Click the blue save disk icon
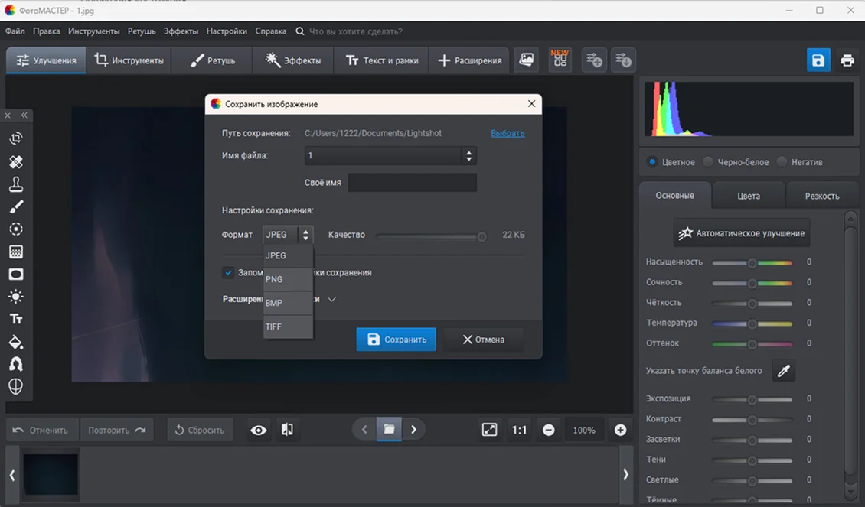Viewport: 865px width, 507px height. [818, 60]
